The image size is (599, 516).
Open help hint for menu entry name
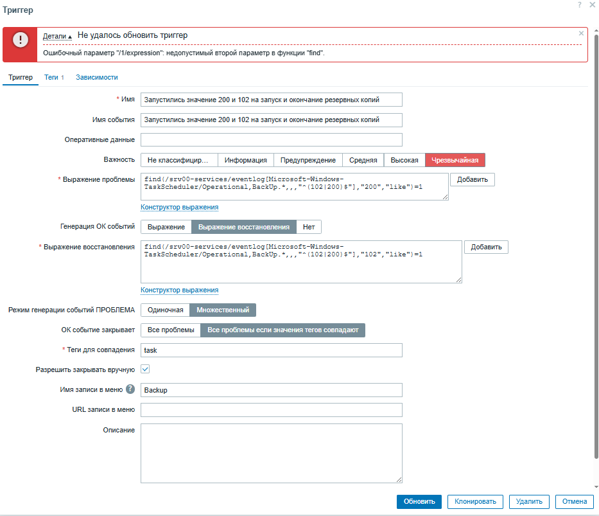(130, 389)
